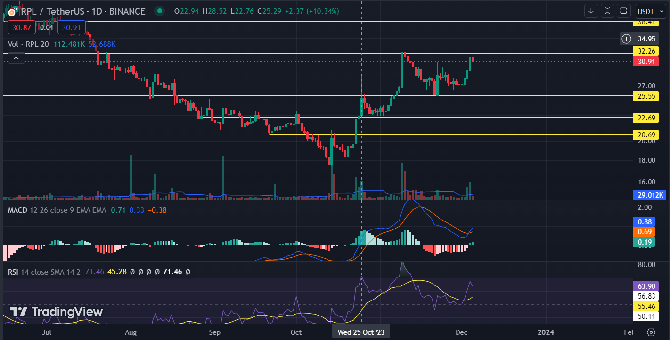Collapse the indicator legend with chevron

(x=16, y=58)
